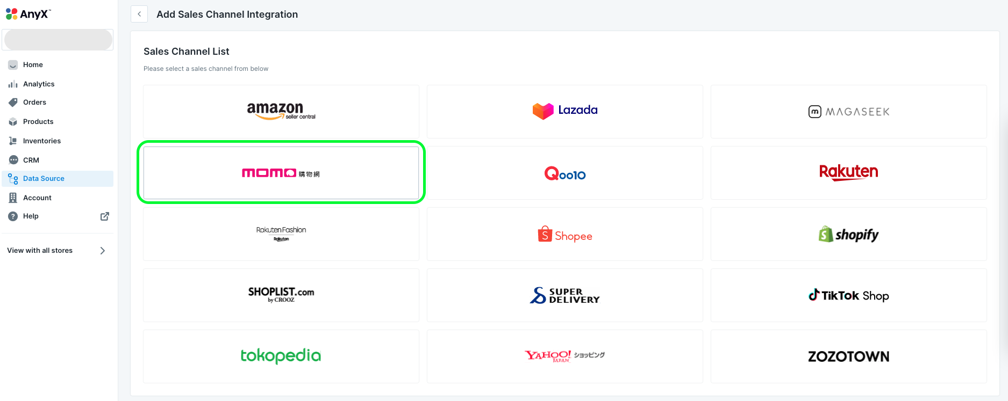The width and height of the screenshot is (1008, 401).
Task: Open the external Help link icon
Action: point(105,216)
